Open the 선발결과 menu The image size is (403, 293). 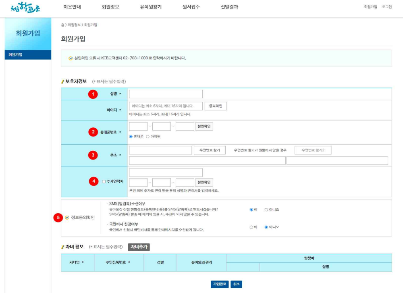pos(230,7)
